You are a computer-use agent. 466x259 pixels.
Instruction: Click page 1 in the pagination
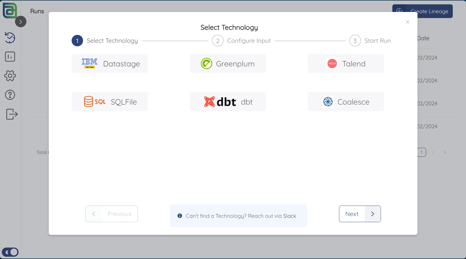click(x=422, y=152)
